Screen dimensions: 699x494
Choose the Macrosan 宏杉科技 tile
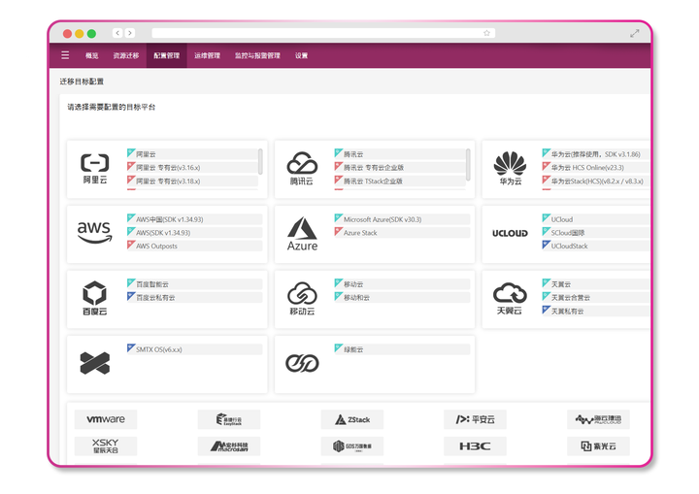coord(229,446)
